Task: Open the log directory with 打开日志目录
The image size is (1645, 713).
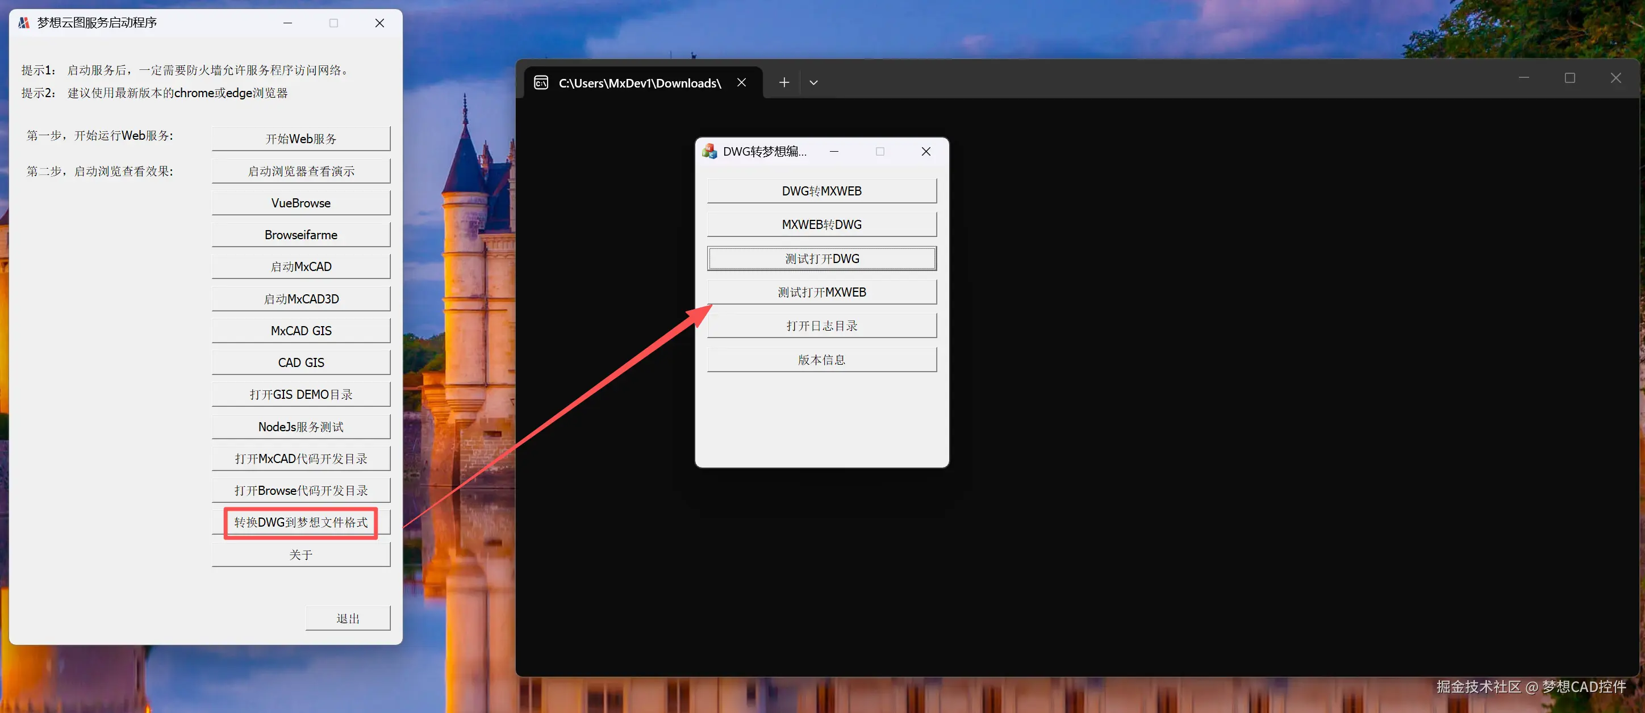Action: point(821,326)
